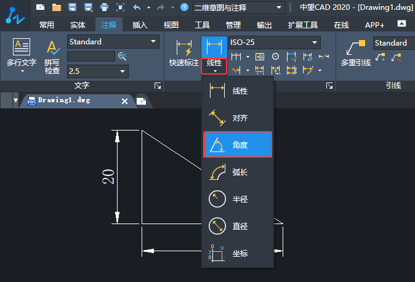This screenshot has width=415, height=282.
Task: Switch to the 实体 ribbon tab
Action: tap(78, 25)
